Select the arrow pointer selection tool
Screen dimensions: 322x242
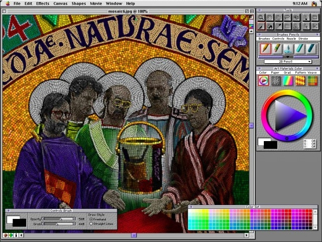coord(306,26)
